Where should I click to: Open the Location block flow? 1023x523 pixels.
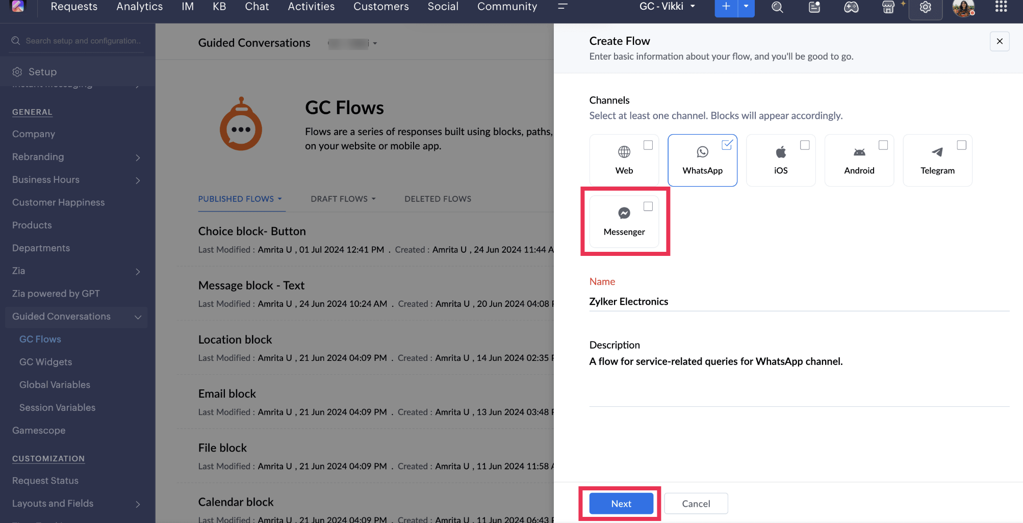pos(235,339)
